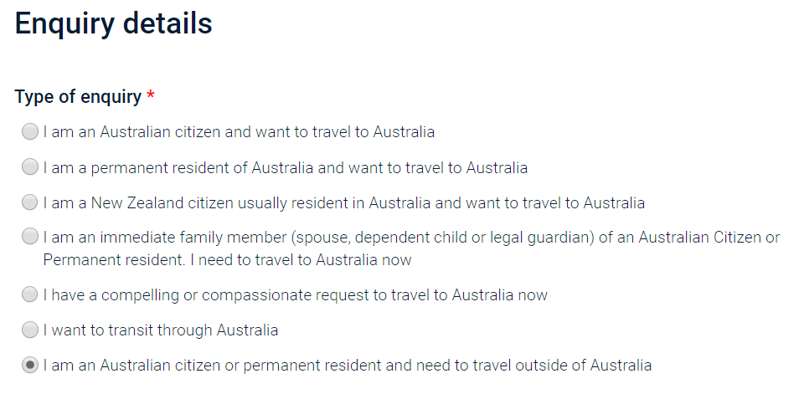799x394 pixels.
Task: Click the selected travel outside of Australia radio circle
Action: pos(30,365)
